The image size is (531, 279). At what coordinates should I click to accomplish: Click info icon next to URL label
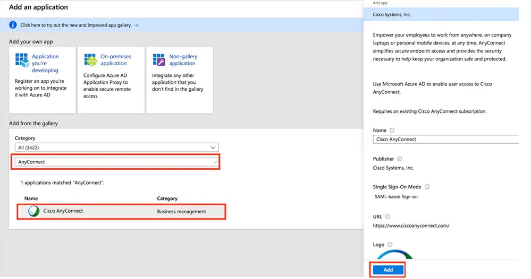(388, 216)
